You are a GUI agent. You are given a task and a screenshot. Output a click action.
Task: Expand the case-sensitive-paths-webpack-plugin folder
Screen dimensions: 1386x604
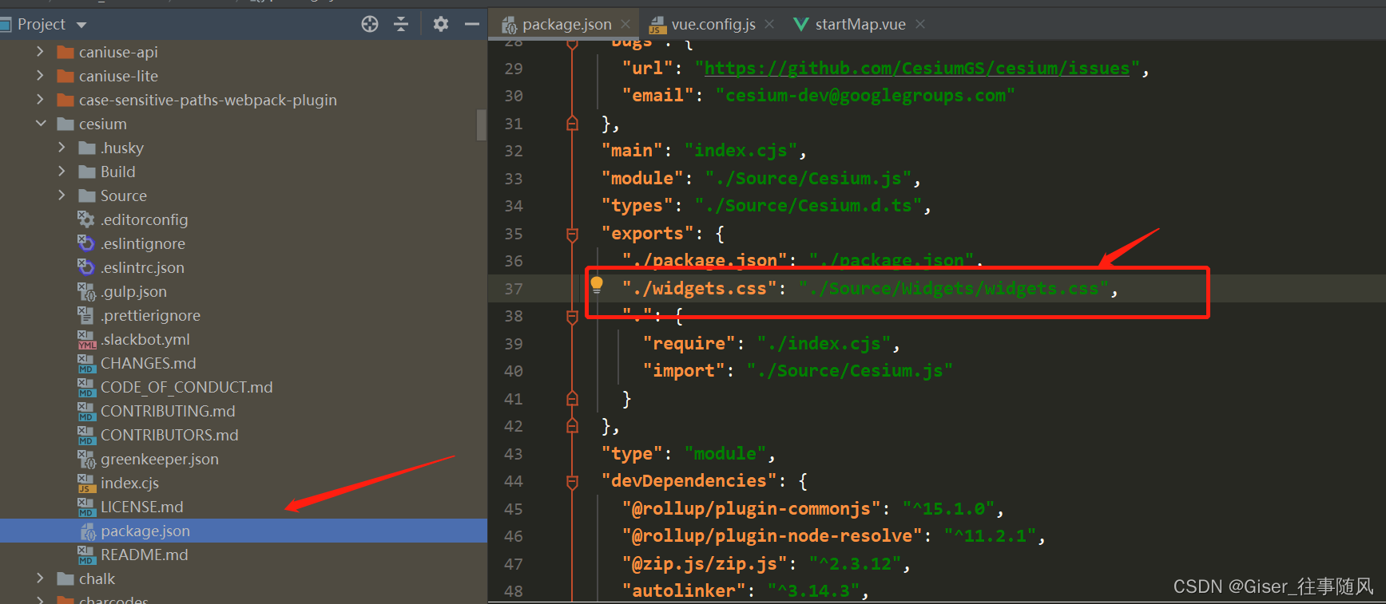pyautogui.click(x=40, y=100)
